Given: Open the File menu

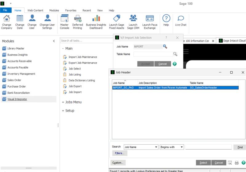Looking at the screenshot, I should pyautogui.click(x=6, y=10).
